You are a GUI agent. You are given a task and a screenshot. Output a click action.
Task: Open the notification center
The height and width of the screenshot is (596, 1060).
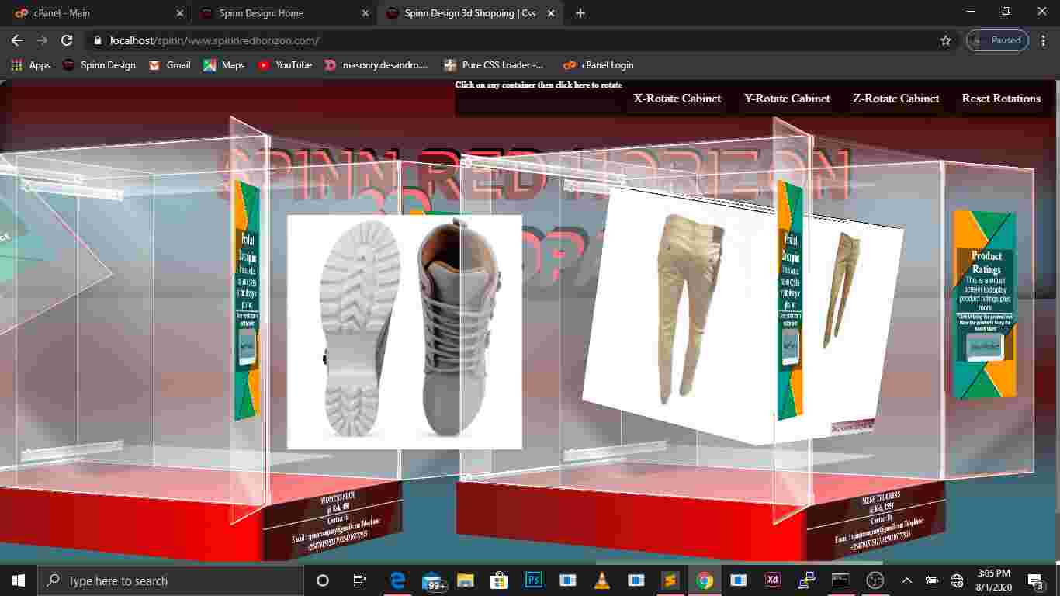(x=1035, y=580)
